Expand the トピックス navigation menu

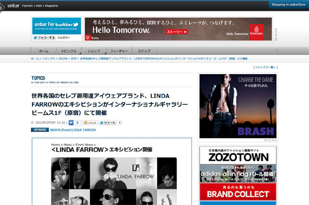click(69, 51)
